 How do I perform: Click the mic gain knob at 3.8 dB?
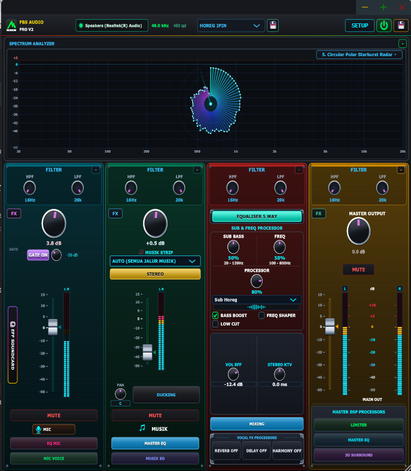54,223
